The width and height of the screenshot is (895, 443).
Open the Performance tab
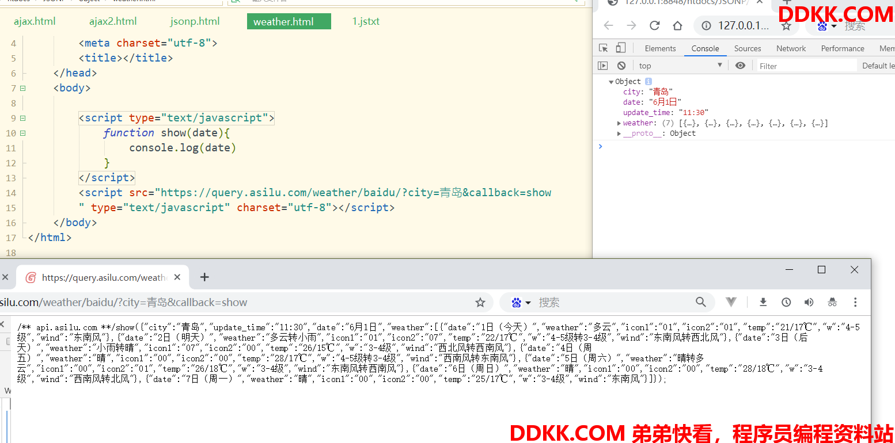[x=843, y=48]
